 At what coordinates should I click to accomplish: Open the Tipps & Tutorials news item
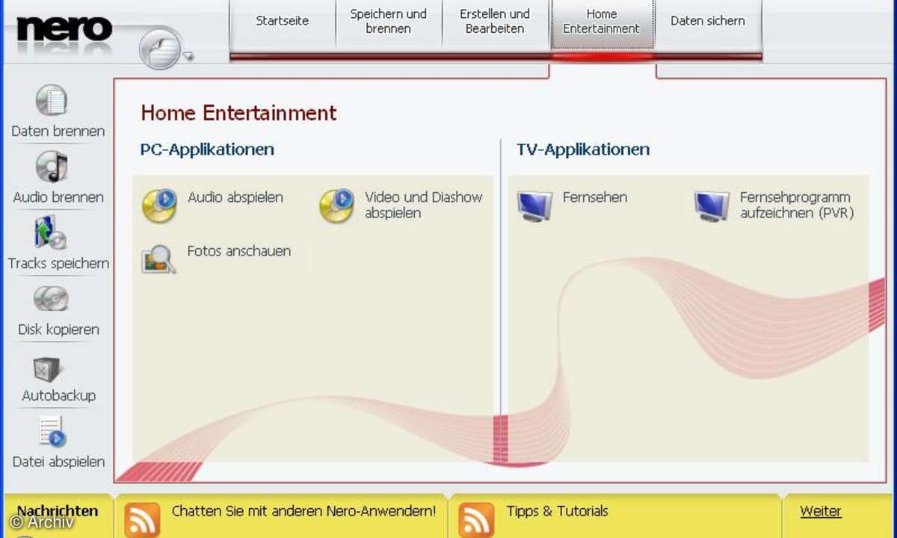coord(558,511)
